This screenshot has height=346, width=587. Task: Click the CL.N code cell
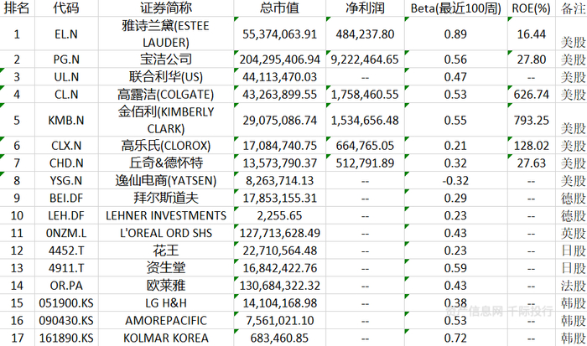[x=66, y=95]
